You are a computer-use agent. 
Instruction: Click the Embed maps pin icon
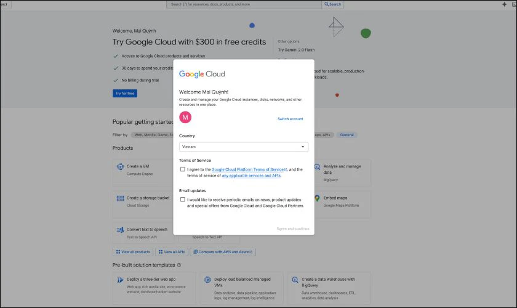[x=317, y=198]
